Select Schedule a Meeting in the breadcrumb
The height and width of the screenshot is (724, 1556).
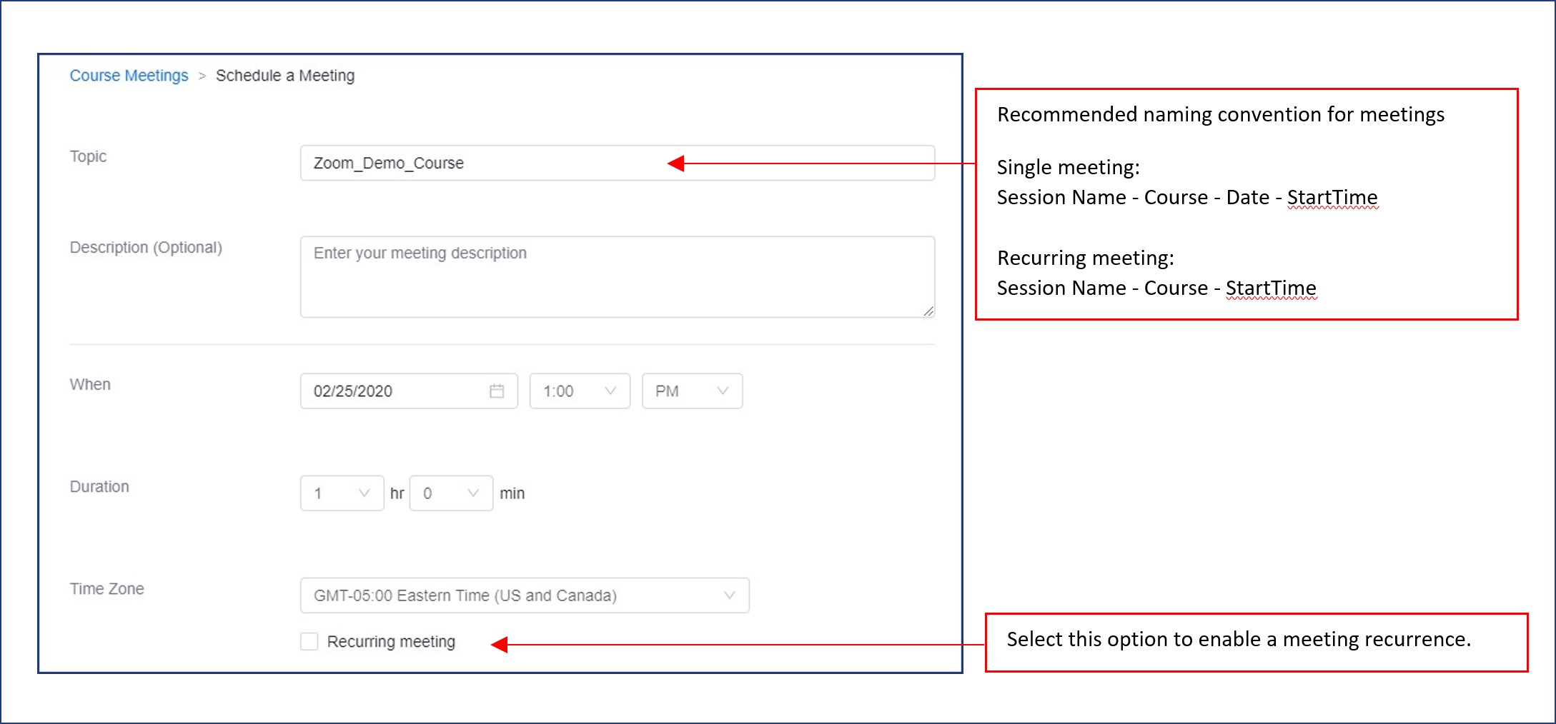coord(285,75)
